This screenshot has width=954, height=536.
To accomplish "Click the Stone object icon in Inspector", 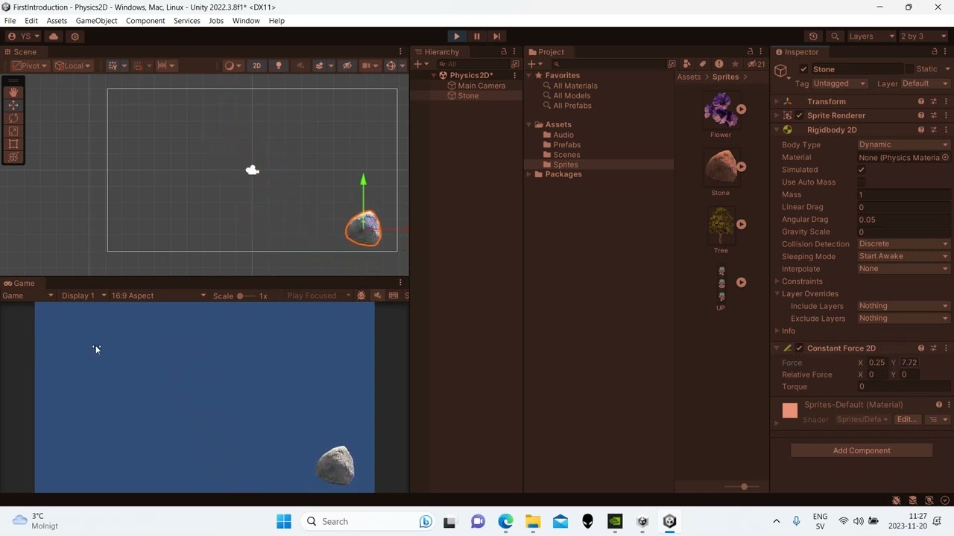I will tap(780, 71).
